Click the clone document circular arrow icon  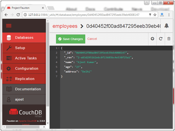pos(161,39)
